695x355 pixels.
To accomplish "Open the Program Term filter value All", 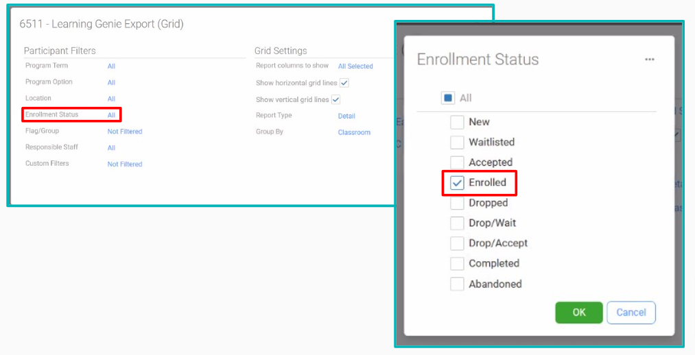I will coord(111,66).
